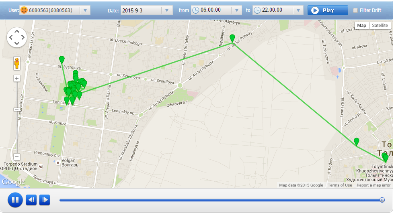This screenshot has height=213, width=394.
Task: Expand the from-time dropdown
Action: tap(236, 10)
